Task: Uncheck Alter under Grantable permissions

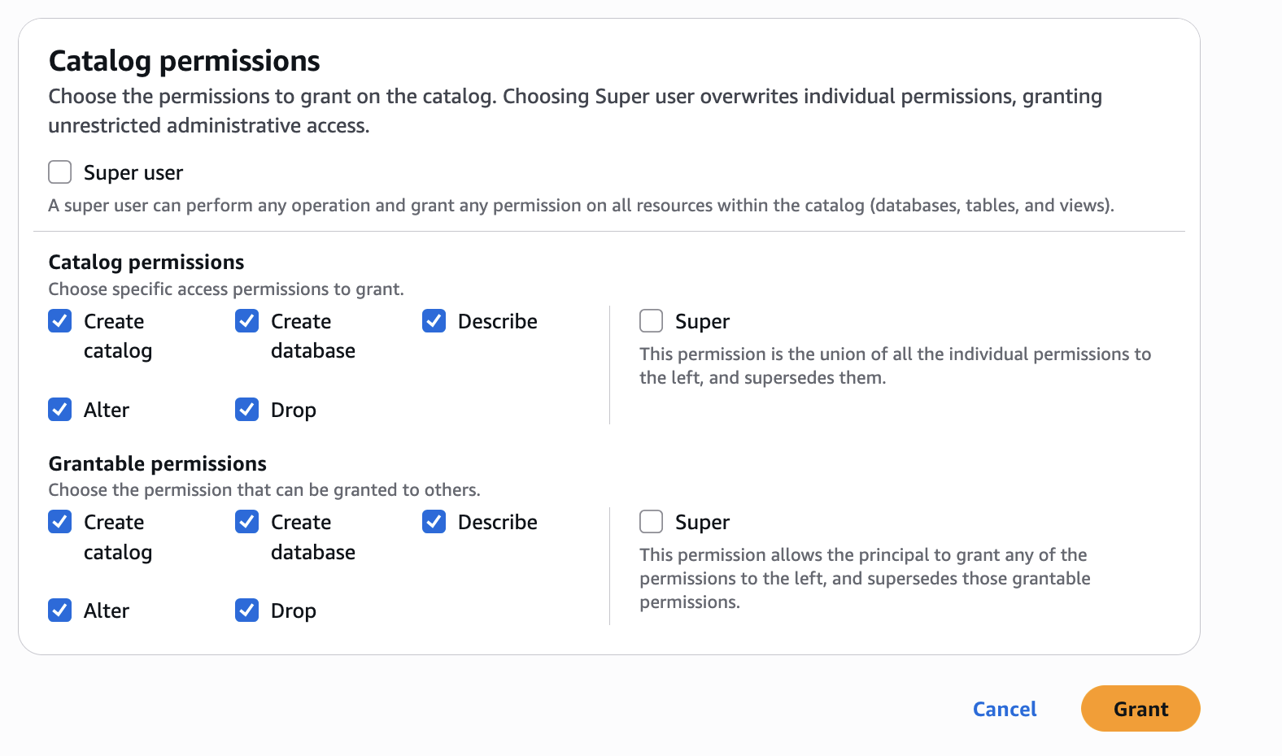Action: click(x=60, y=610)
